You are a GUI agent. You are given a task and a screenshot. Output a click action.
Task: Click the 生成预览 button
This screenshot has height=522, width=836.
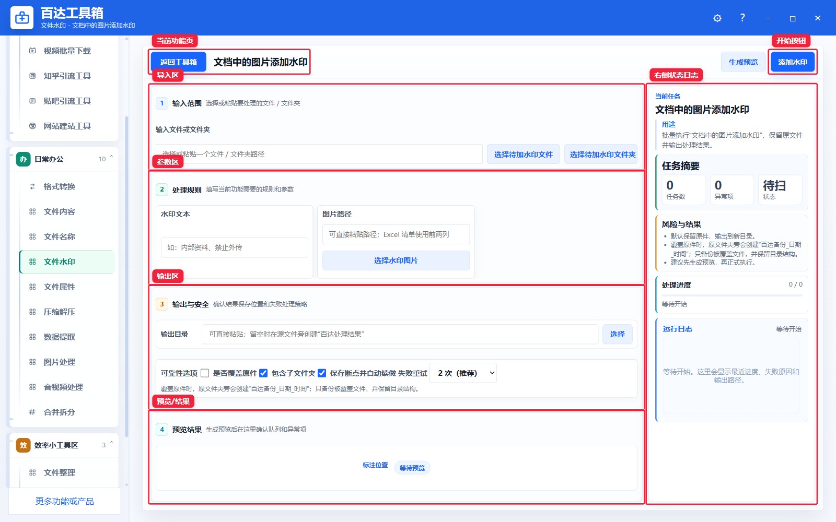point(744,62)
